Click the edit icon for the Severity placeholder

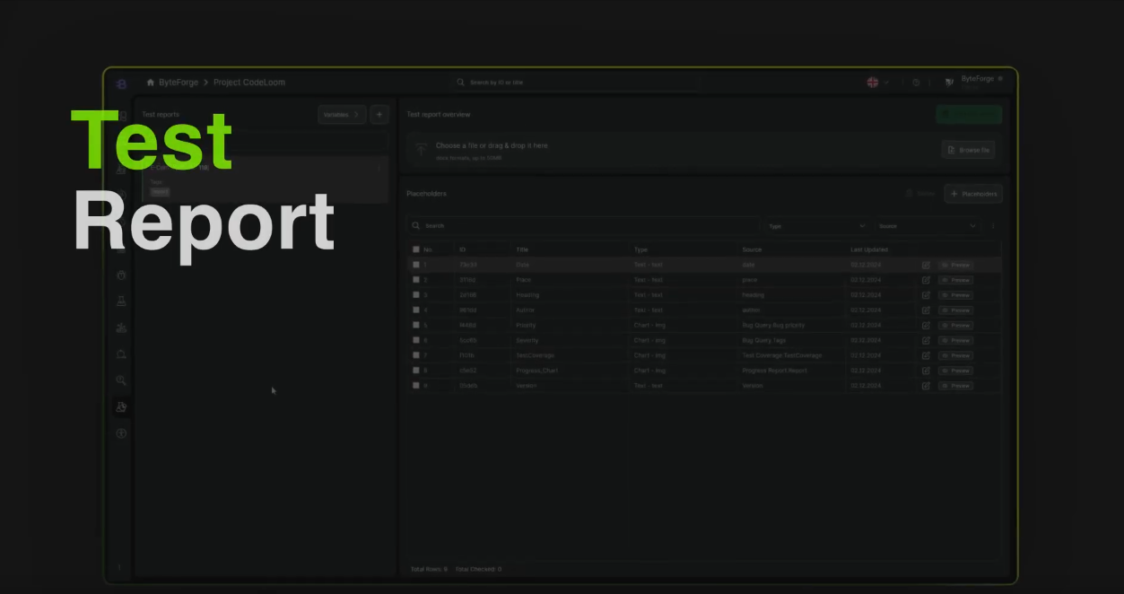[926, 340]
